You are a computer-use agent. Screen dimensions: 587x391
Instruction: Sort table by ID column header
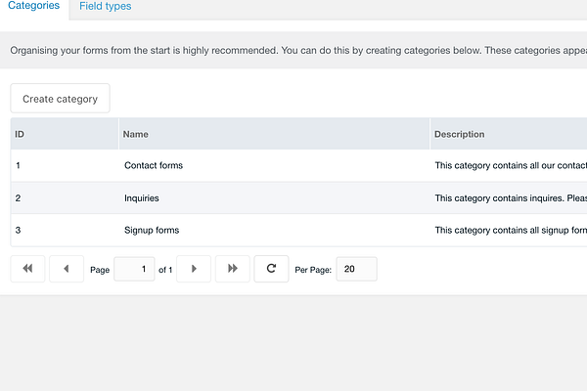coord(65,134)
